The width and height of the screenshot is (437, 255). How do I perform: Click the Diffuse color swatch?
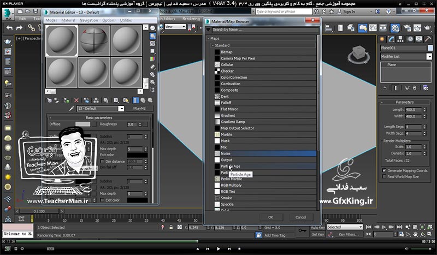point(83,124)
